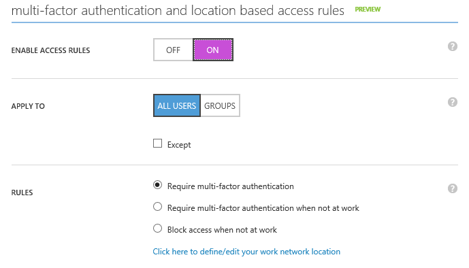The image size is (469, 268).
Task: Click the APPLY TO label
Action: (28, 106)
